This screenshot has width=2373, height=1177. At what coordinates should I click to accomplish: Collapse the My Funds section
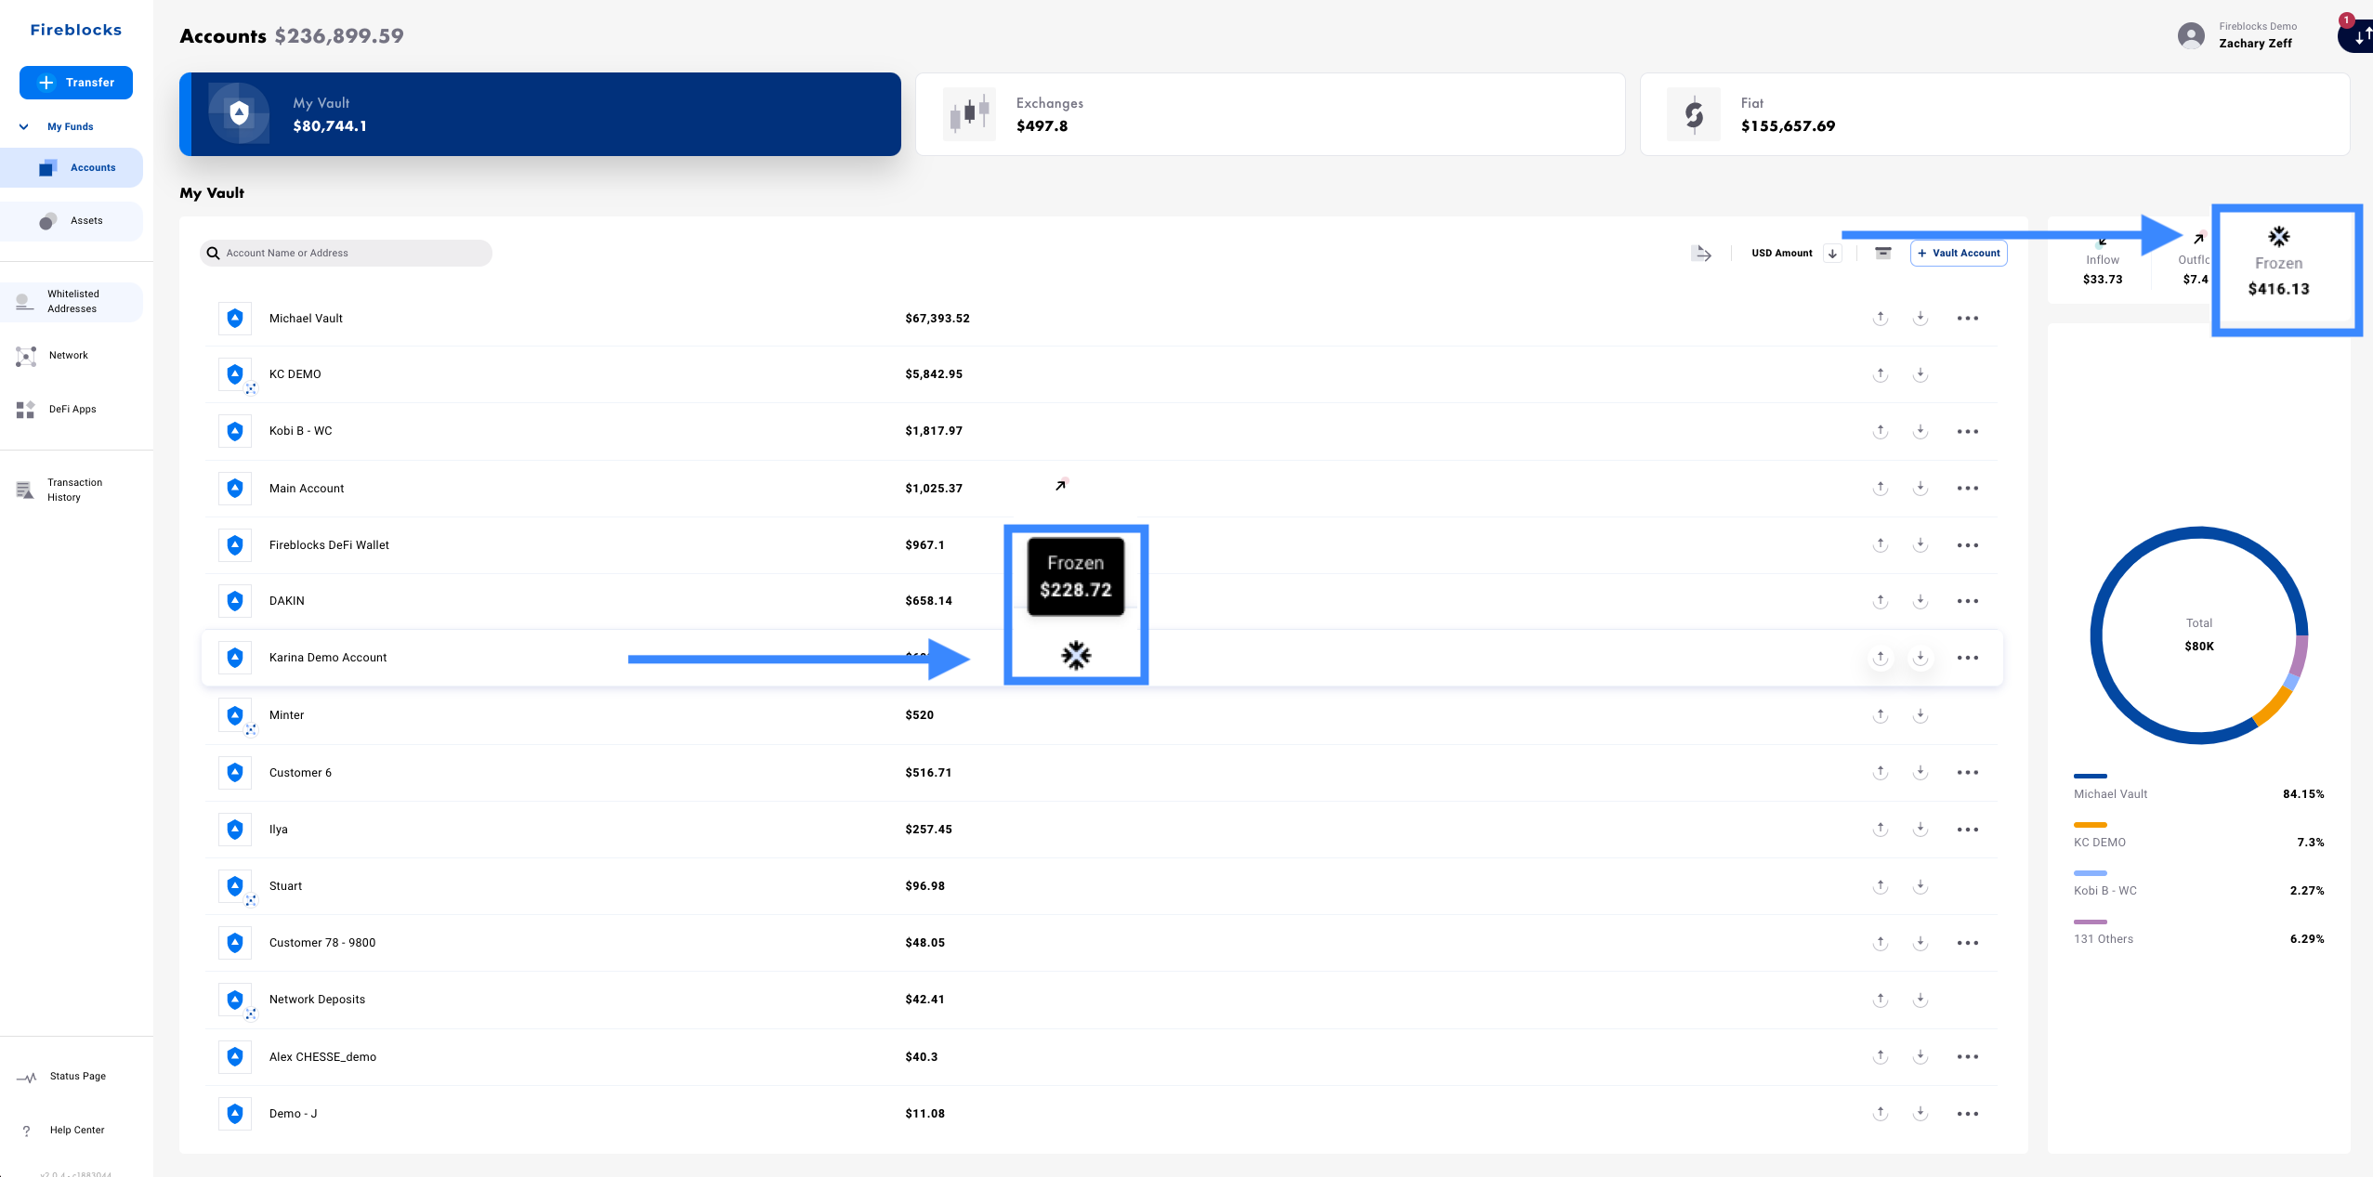(x=24, y=127)
